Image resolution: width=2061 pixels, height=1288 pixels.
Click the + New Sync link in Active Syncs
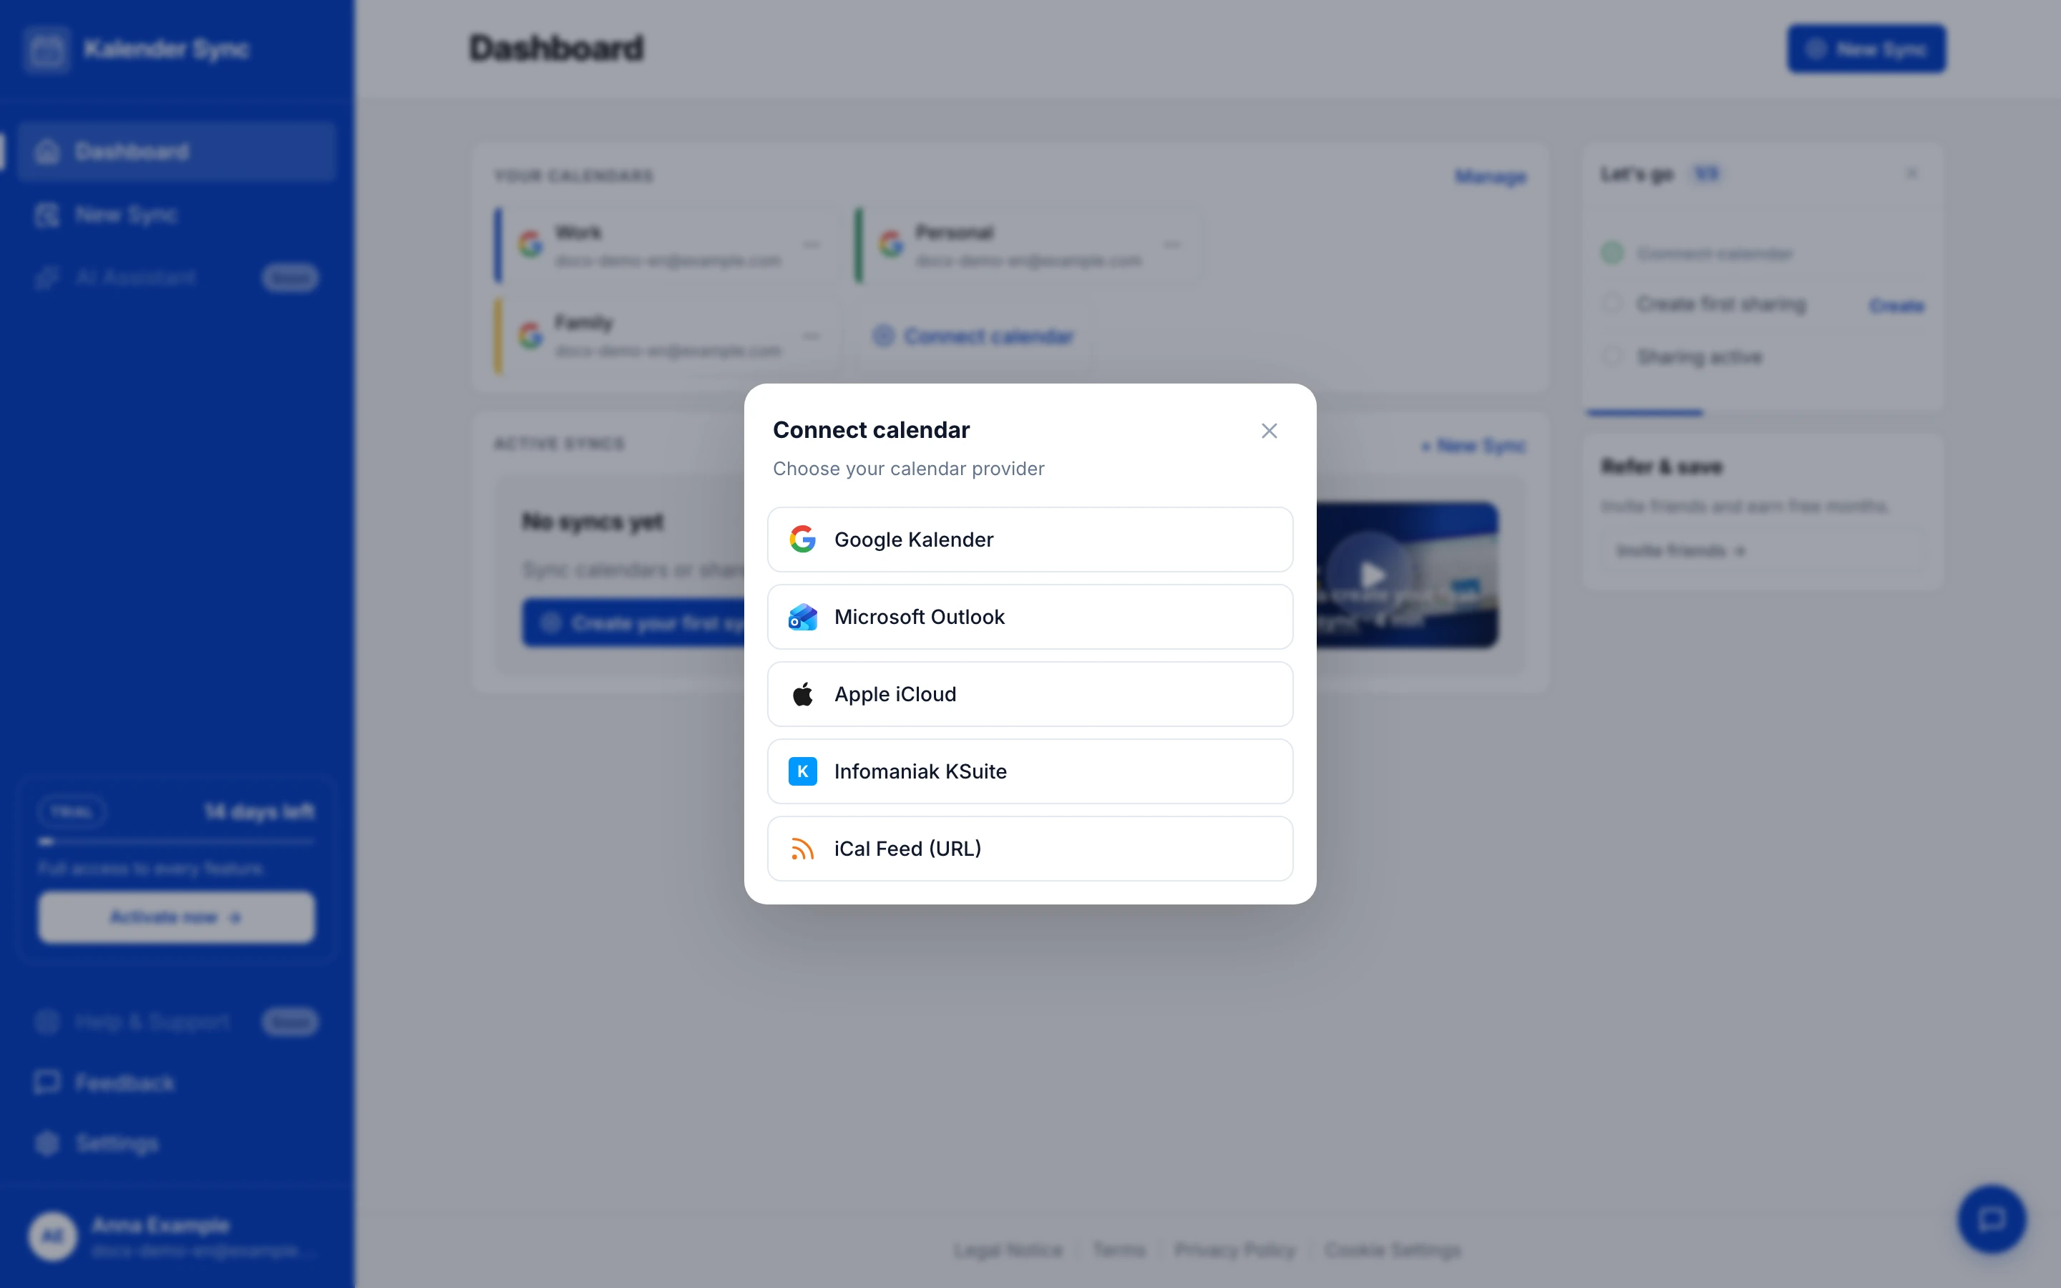pos(1473,446)
